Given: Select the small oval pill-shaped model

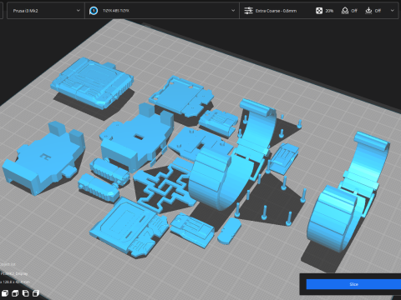Looking at the screenshot, I should (x=229, y=231).
